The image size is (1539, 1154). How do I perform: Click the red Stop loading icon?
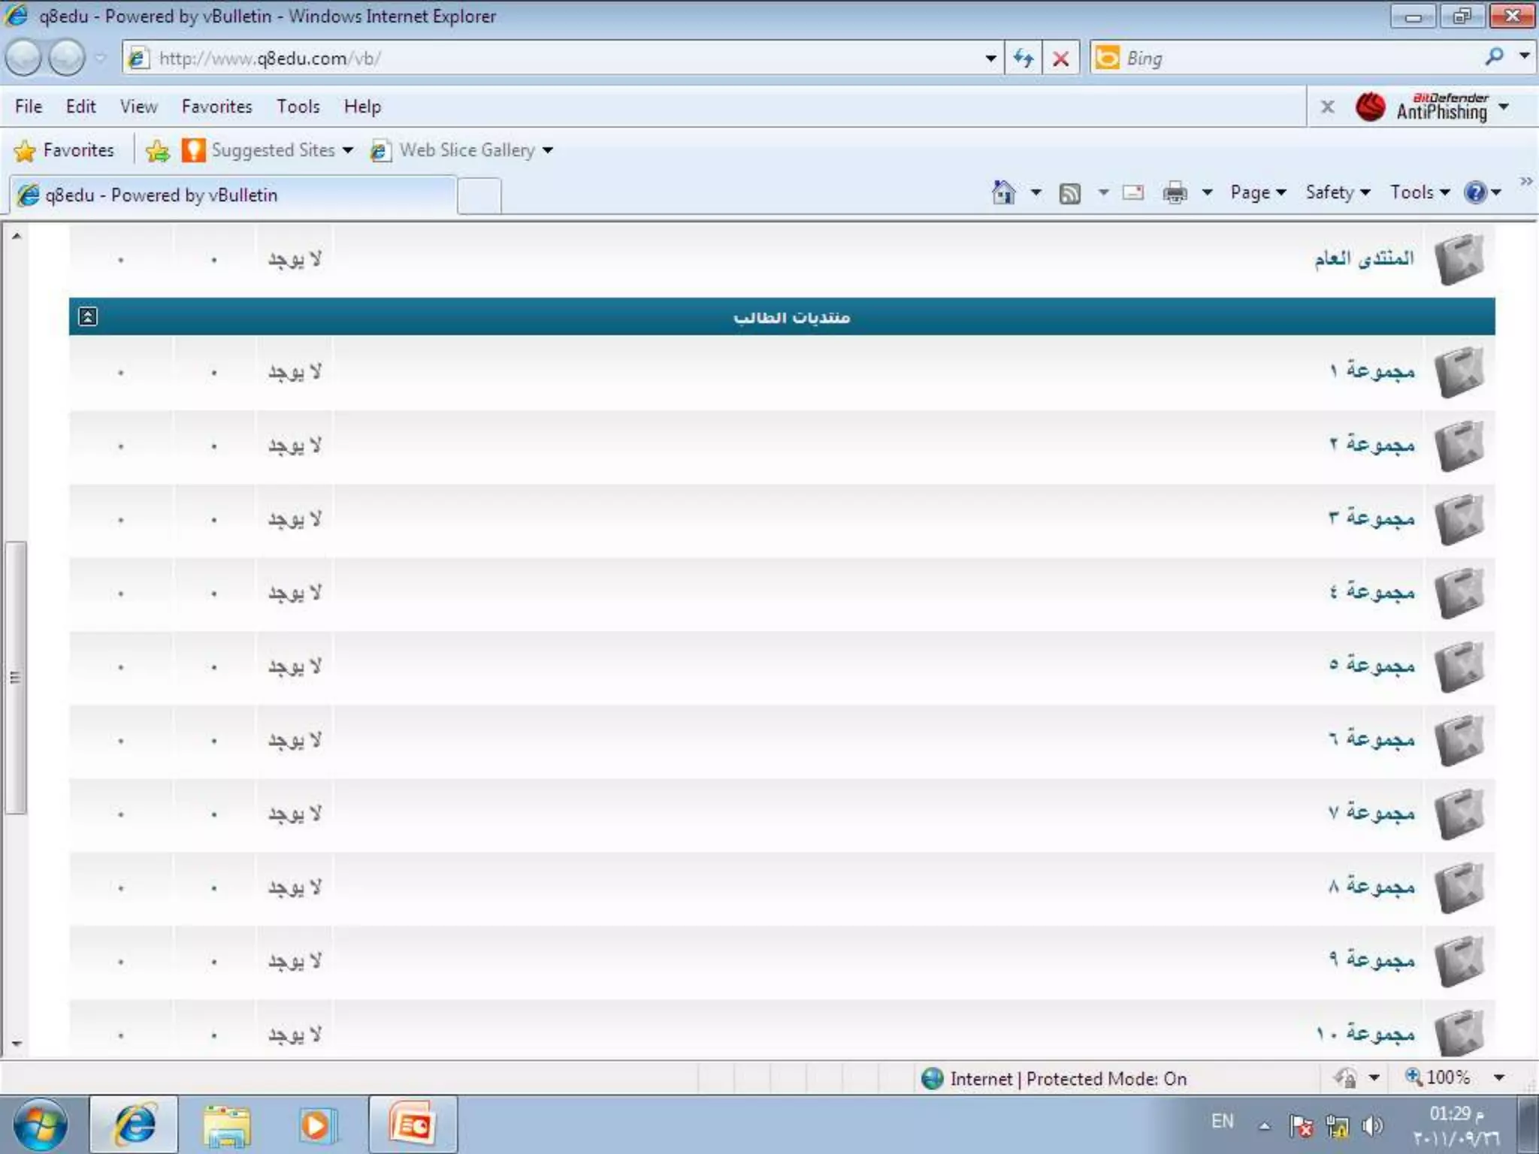click(x=1060, y=58)
